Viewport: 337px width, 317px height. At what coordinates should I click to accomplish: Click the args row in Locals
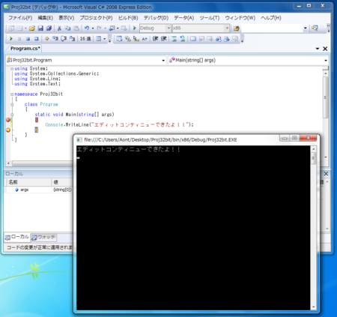point(39,190)
